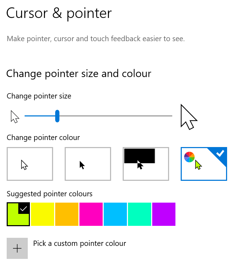Click the plus icon for custom colour
Viewport: 238px width, 267px height.
tap(17, 248)
